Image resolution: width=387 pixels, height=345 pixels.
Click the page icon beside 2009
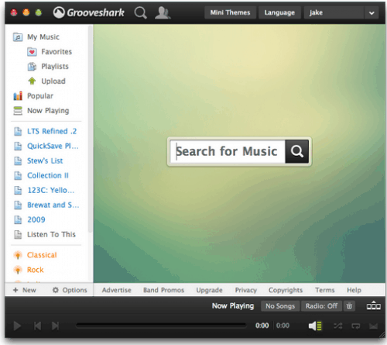coord(18,219)
